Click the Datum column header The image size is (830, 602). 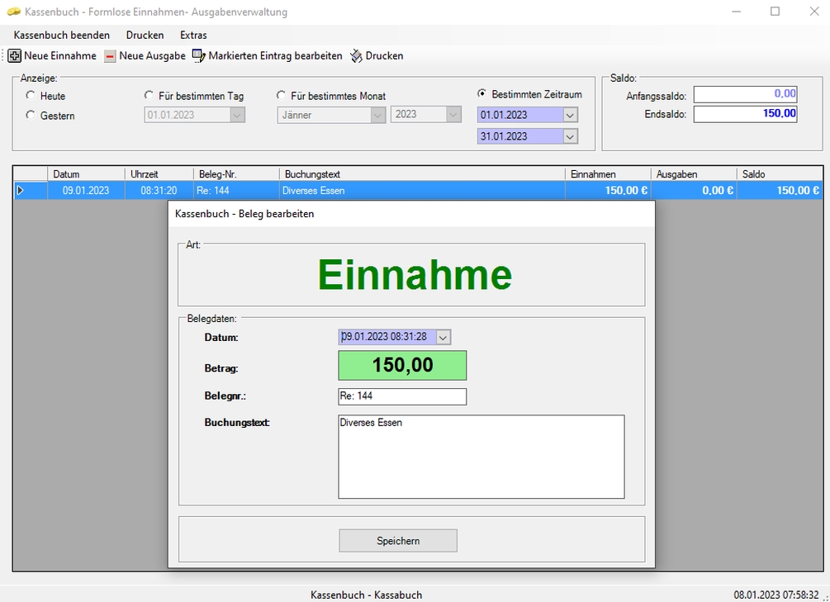point(86,174)
